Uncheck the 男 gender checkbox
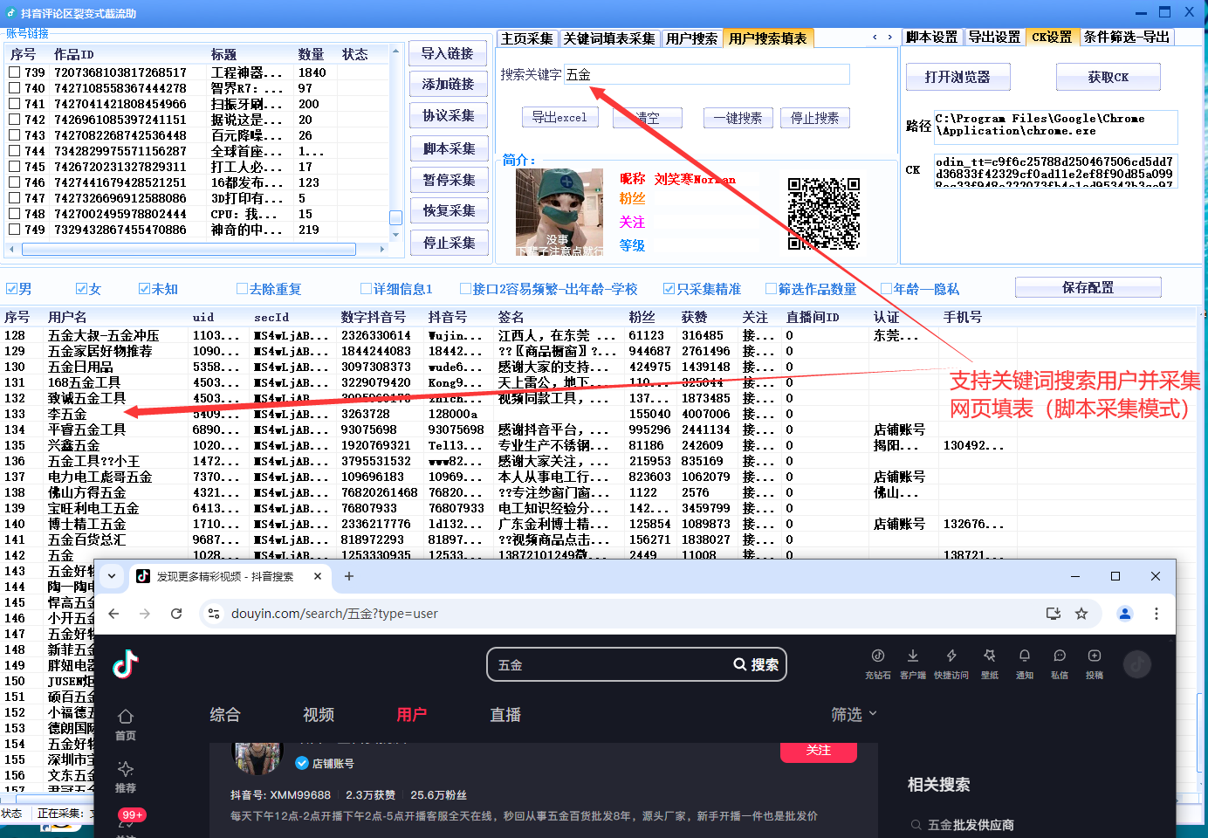Image resolution: width=1208 pixels, height=838 pixels. [x=12, y=289]
